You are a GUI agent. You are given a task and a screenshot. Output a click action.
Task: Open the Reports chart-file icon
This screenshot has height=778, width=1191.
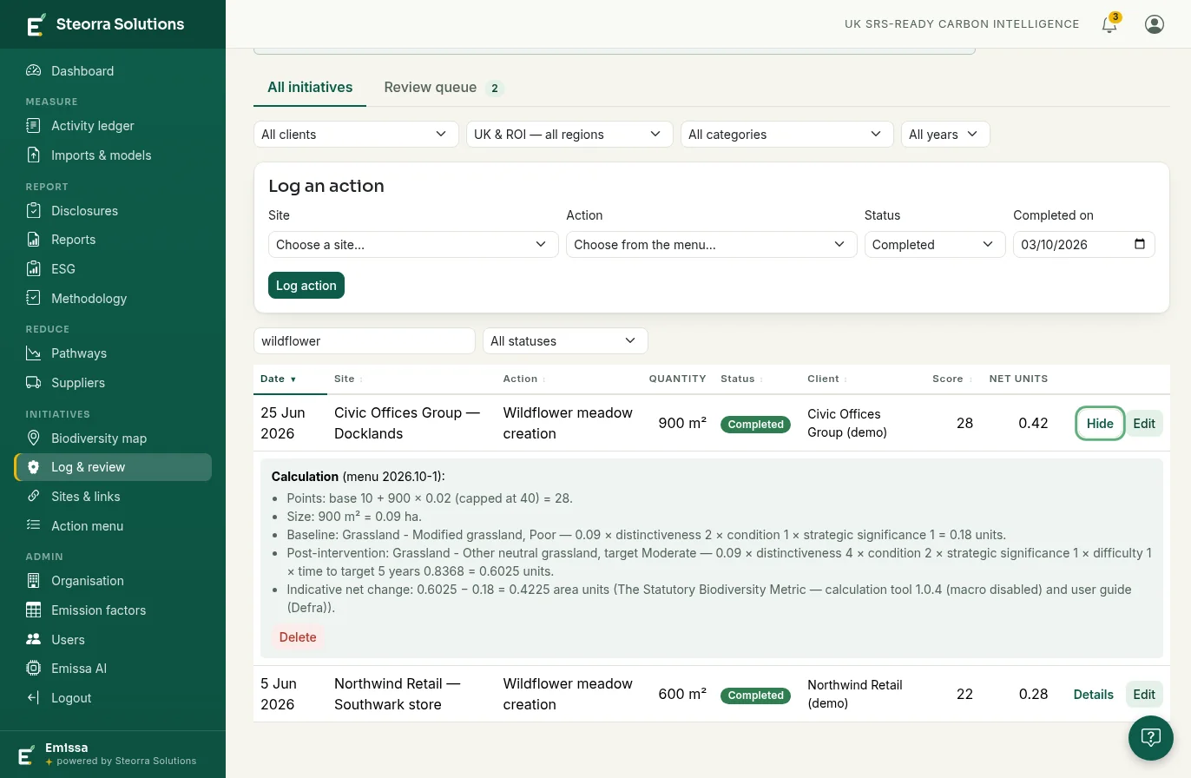point(34,240)
